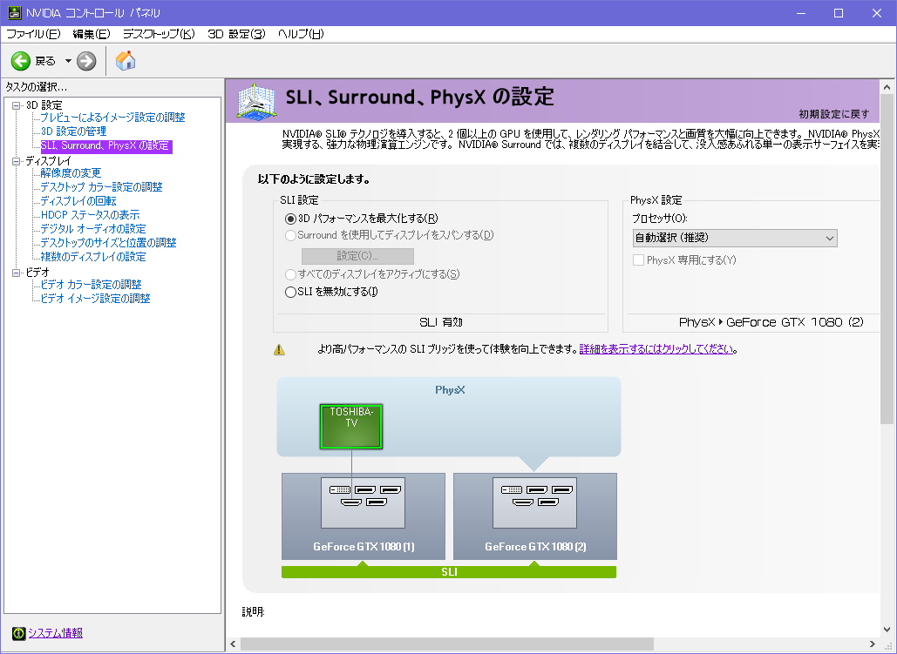This screenshot has height=654, width=897.
Task: Open the 3D 設定 menu
Action: pos(236,34)
